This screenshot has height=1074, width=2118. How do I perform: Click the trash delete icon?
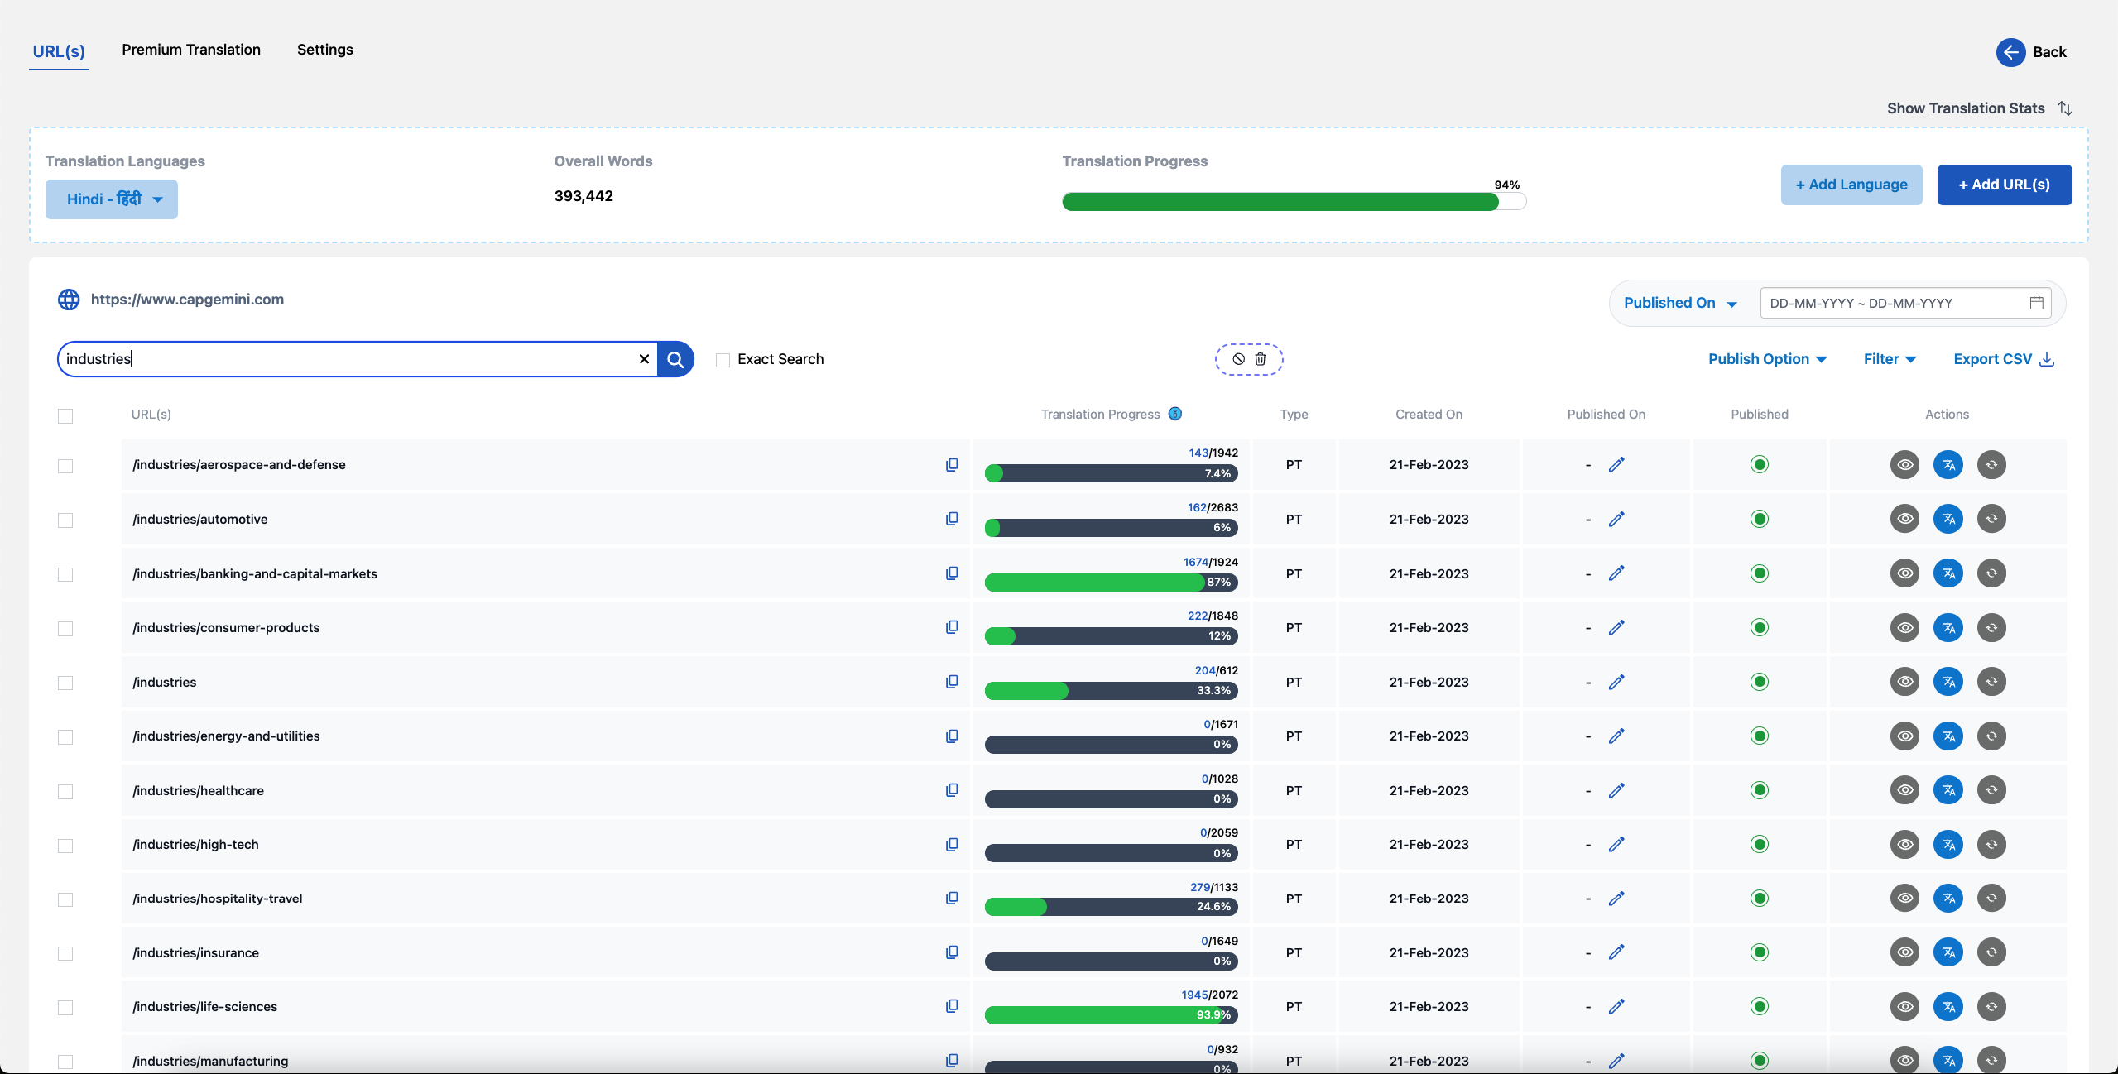pos(1260,359)
